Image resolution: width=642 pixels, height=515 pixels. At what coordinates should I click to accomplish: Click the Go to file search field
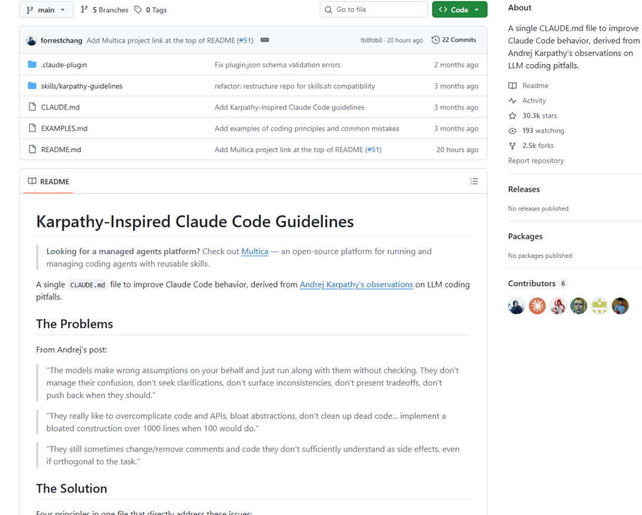click(x=374, y=10)
